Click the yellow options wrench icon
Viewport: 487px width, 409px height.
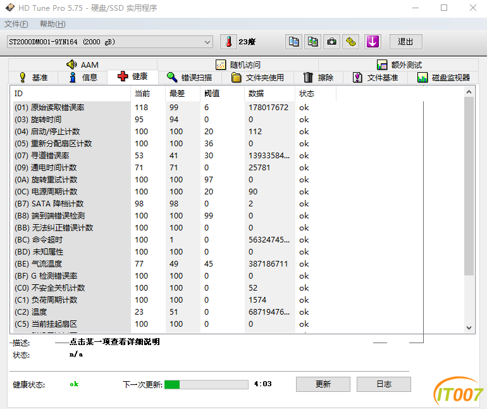(351, 42)
